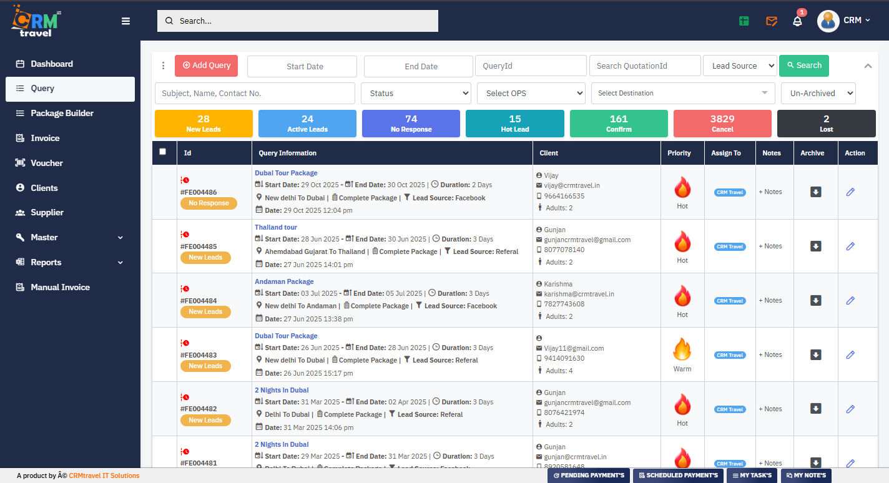The height and width of the screenshot is (483, 889).
Task: Switch Un-Archived filter to Archived
Action: tap(818, 93)
